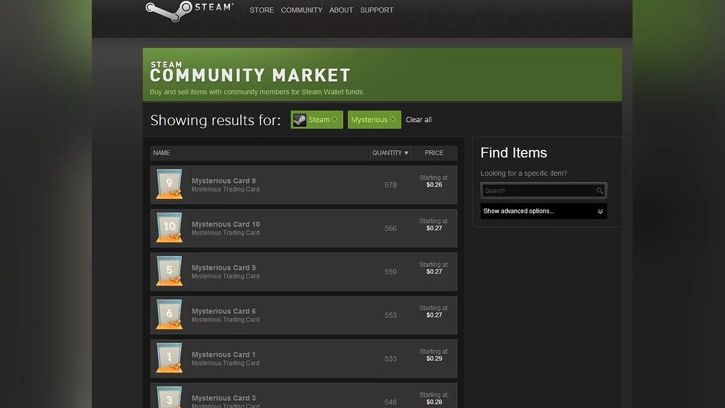
Task: Click the quantity 559 value
Action: click(390, 272)
